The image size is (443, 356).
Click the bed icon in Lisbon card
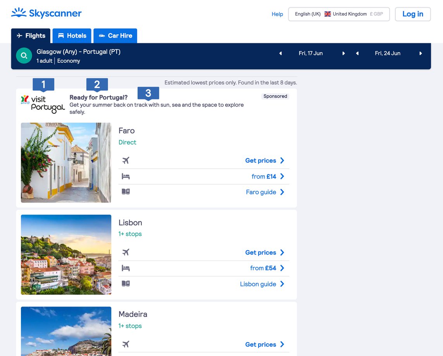[x=126, y=268]
